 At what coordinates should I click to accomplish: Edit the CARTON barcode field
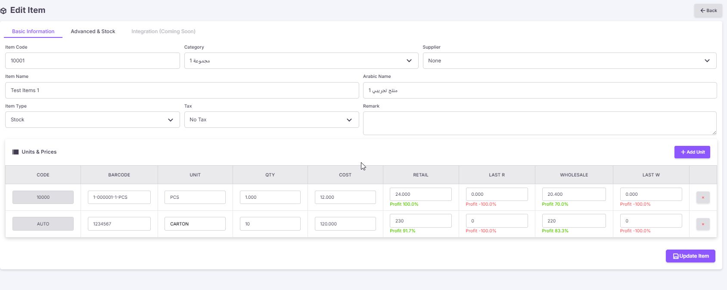click(119, 224)
